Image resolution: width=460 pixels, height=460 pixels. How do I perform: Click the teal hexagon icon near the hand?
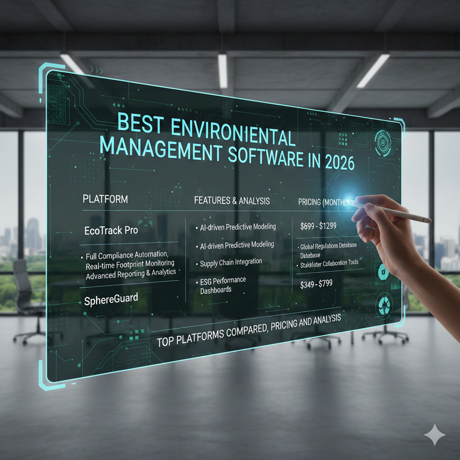click(x=383, y=271)
